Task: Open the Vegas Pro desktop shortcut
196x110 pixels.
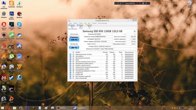Action: (12, 26)
